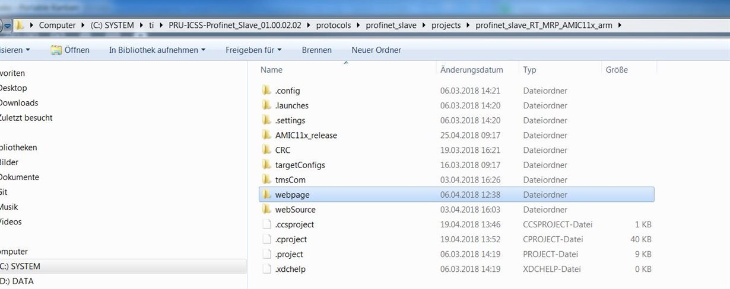Select the .settings folder icon
The image size is (730, 289).
tap(266, 120)
